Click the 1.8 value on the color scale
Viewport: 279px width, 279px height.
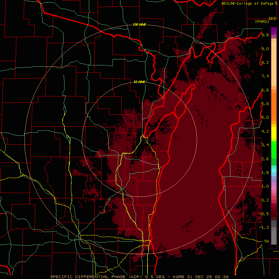click(265, 173)
